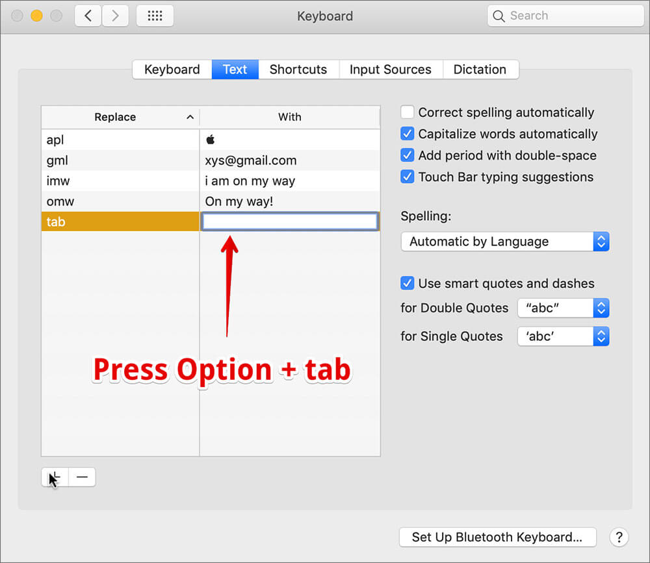Open the Single Quotes style dropdown
650x563 pixels.
tap(563, 336)
